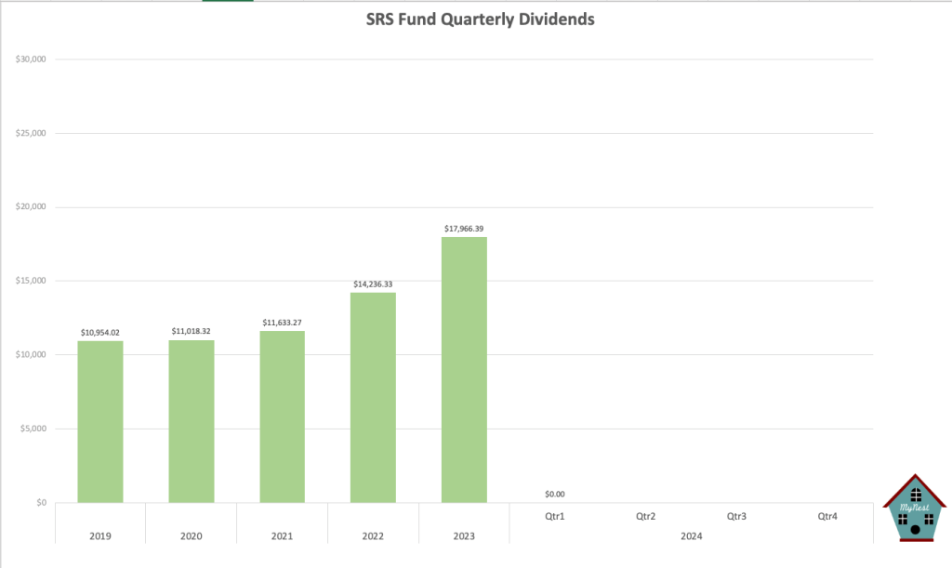The height and width of the screenshot is (568, 952).
Task: Click the $0.00 label above Qtr1
Action: point(555,494)
